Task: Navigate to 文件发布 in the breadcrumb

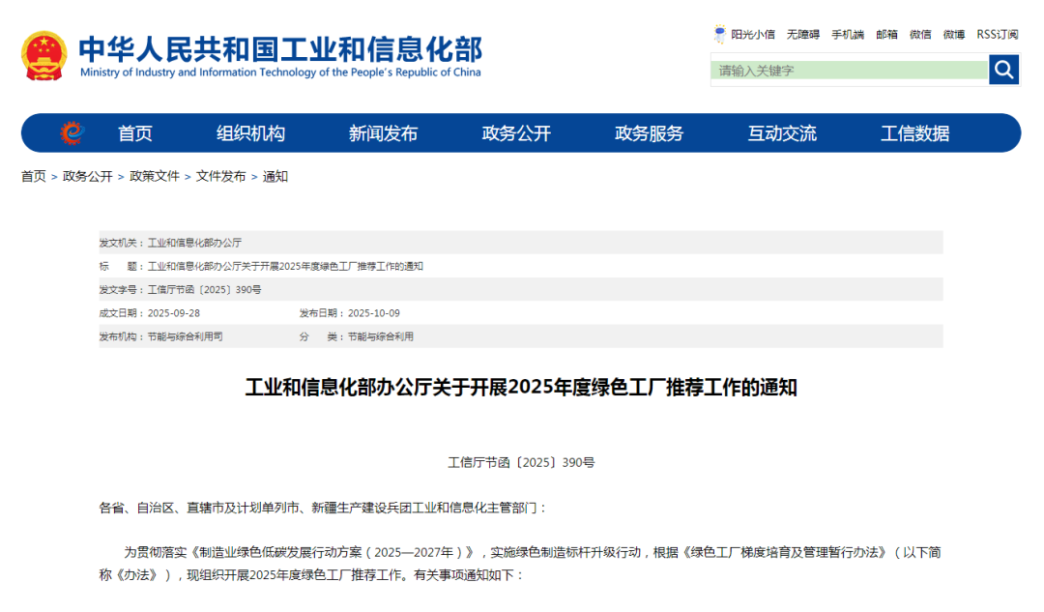Action: [x=221, y=177]
